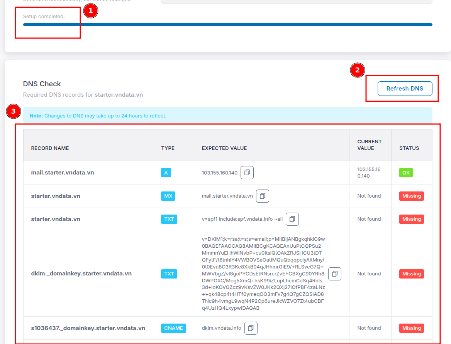Click the Missing badge in SPF row

coord(411,219)
